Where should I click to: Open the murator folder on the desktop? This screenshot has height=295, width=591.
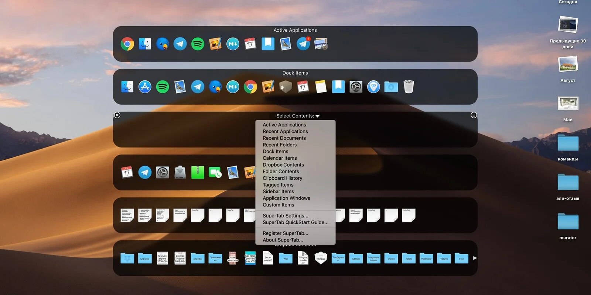[x=568, y=222]
